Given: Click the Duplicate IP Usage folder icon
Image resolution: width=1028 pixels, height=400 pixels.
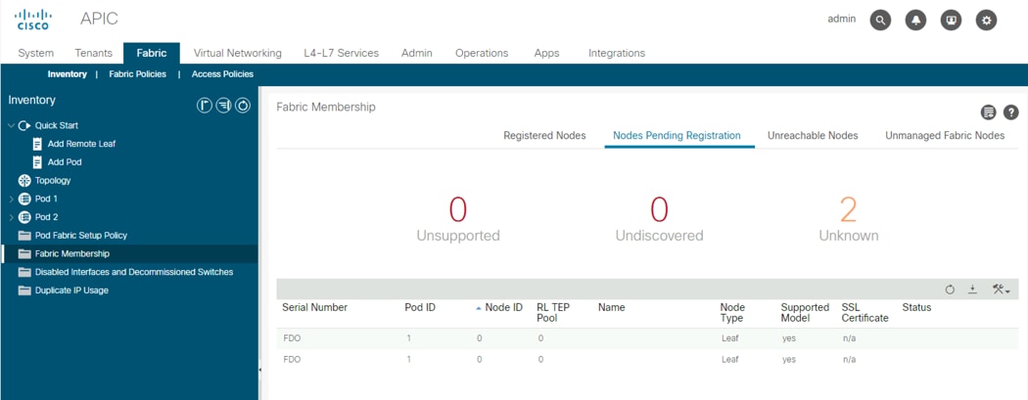Looking at the screenshot, I should 24,290.
